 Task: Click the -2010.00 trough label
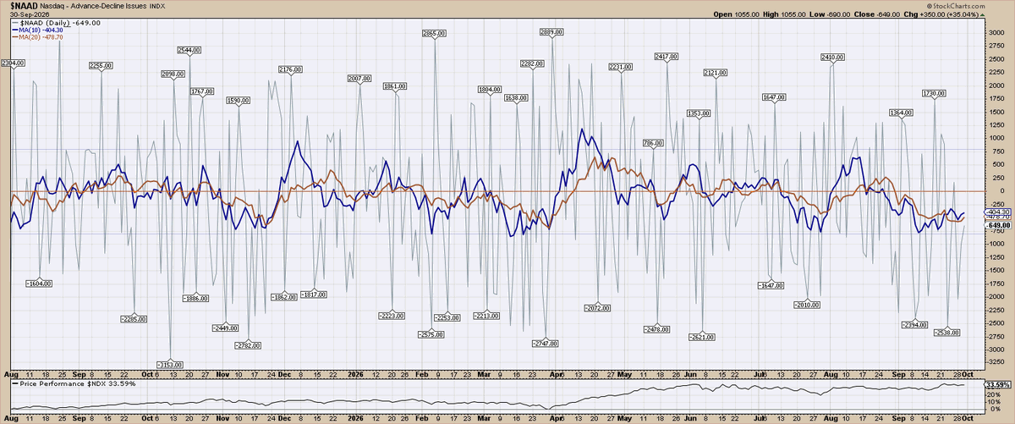click(x=808, y=305)
